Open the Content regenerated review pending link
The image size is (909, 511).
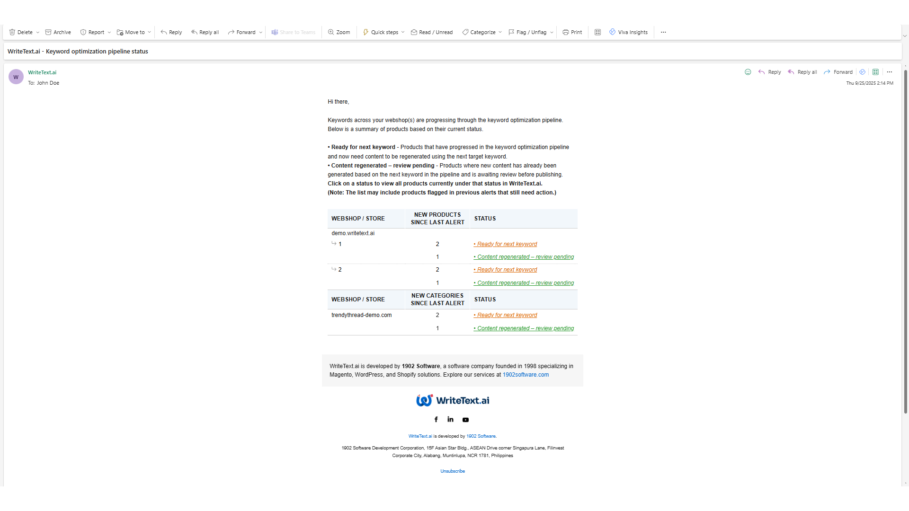(x=524, y=256)
